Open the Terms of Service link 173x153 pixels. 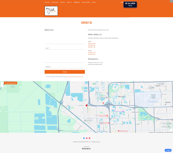79,77
